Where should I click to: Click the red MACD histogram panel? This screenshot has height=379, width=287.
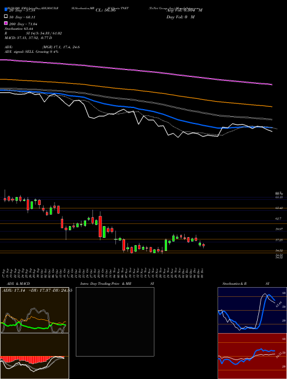click(34, 356)
